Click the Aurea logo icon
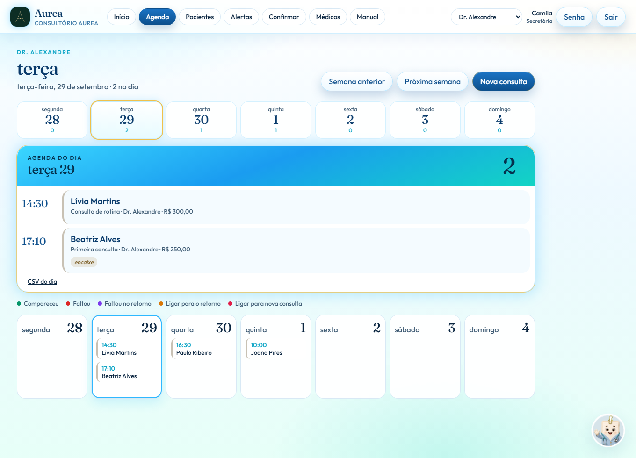The width and height of the screenshot is (636, 458). coord(20,17)
